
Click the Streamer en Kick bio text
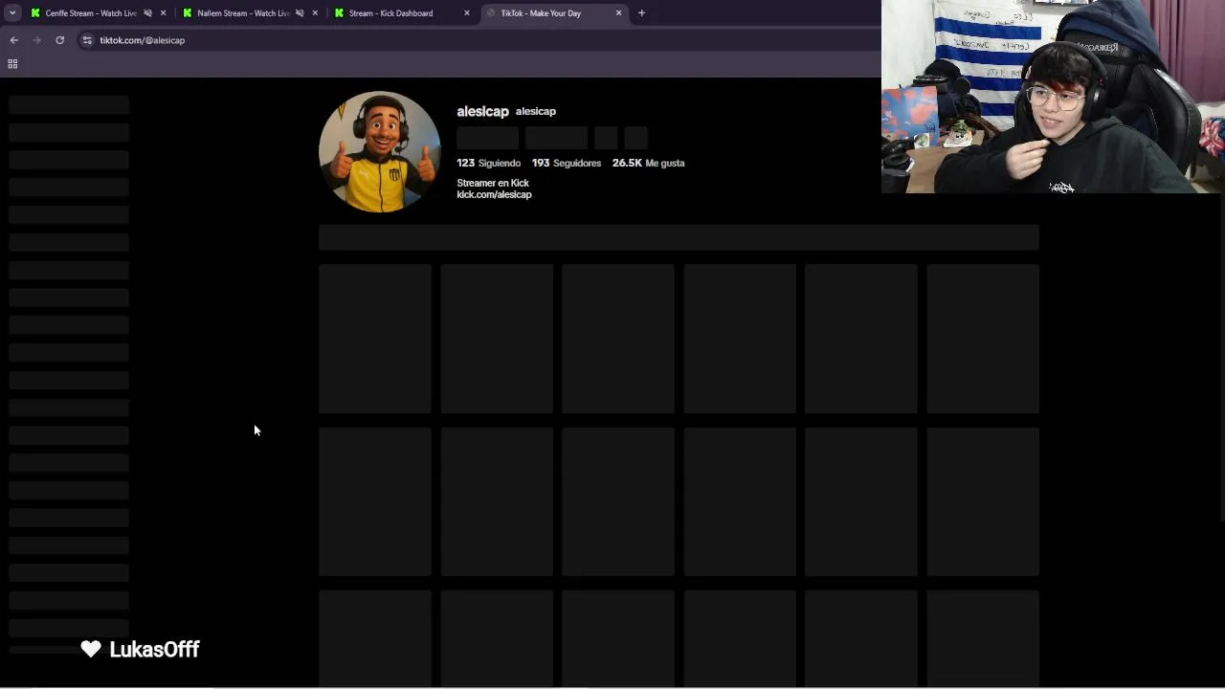[493, 183]
